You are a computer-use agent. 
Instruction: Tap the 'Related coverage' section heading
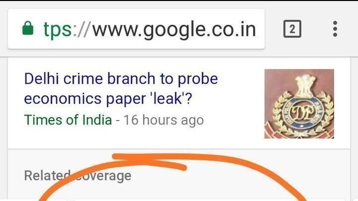point(78,176)
